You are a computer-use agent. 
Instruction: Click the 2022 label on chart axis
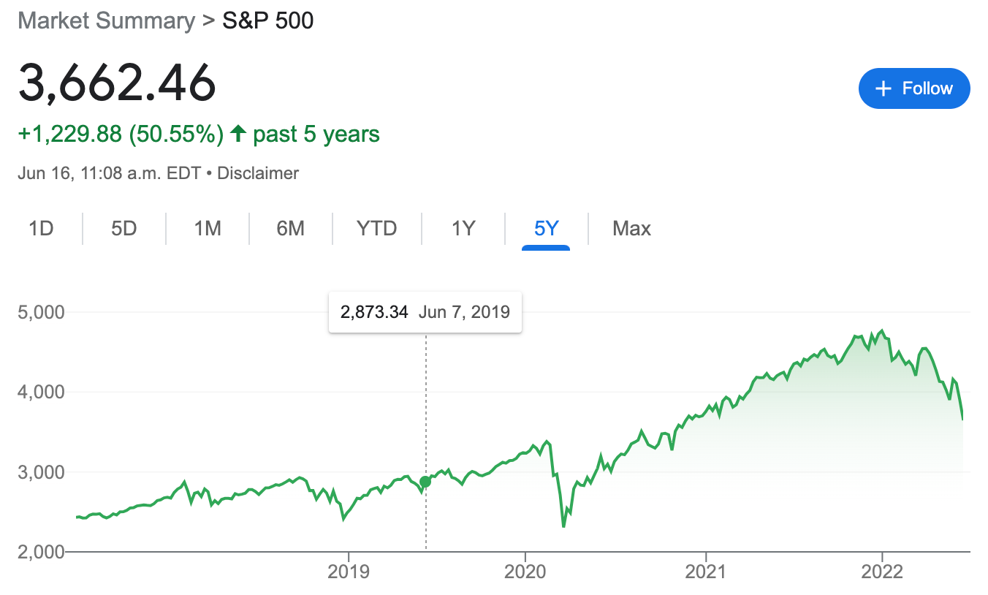(x=882, y=572)
